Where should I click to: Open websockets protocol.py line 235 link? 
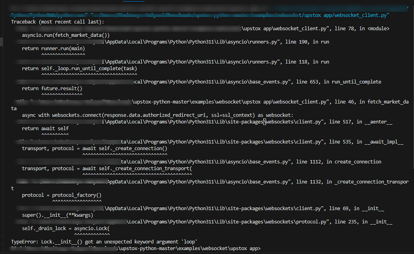coord(243,222)
